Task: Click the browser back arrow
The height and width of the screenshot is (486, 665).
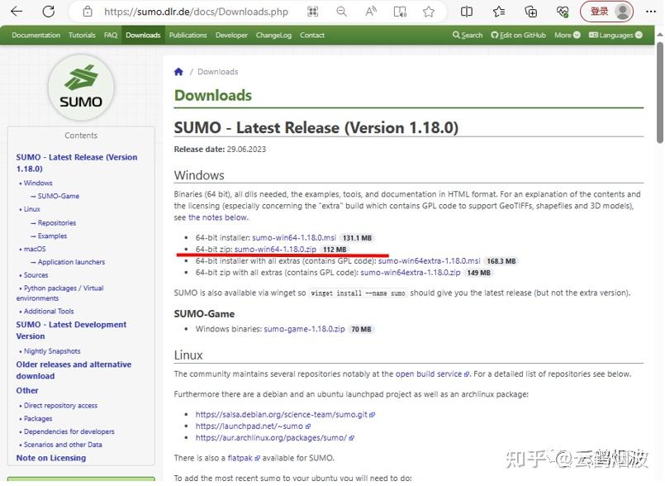Action: [x=17, y=12]
